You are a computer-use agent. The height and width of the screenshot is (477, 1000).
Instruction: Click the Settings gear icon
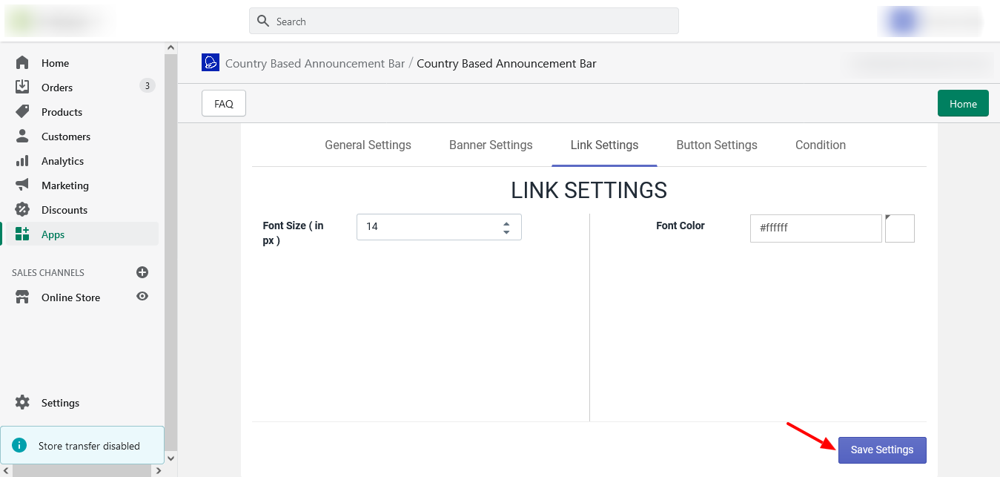click(x=22, y=403)
